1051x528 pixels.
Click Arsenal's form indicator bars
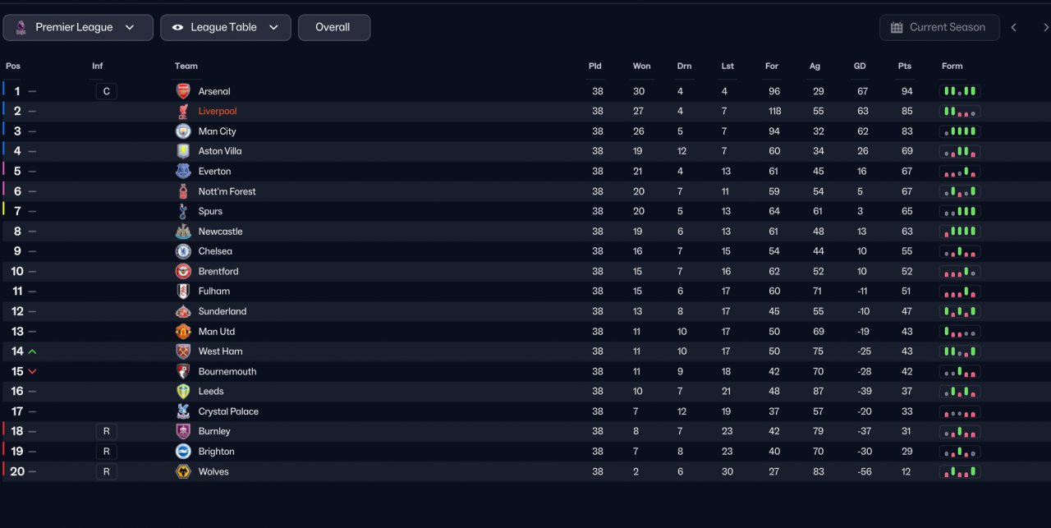[960, 91]
